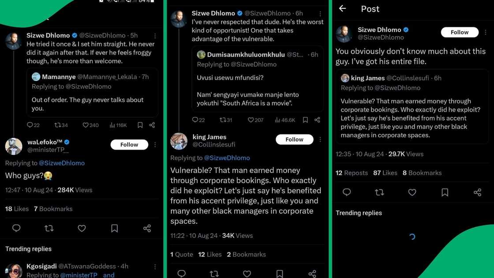
Task: Toggle bookmark on waLefoko's reply
Action: click(x=114, y=228)
